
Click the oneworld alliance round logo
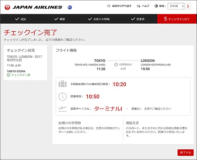(x=70, y=7)
